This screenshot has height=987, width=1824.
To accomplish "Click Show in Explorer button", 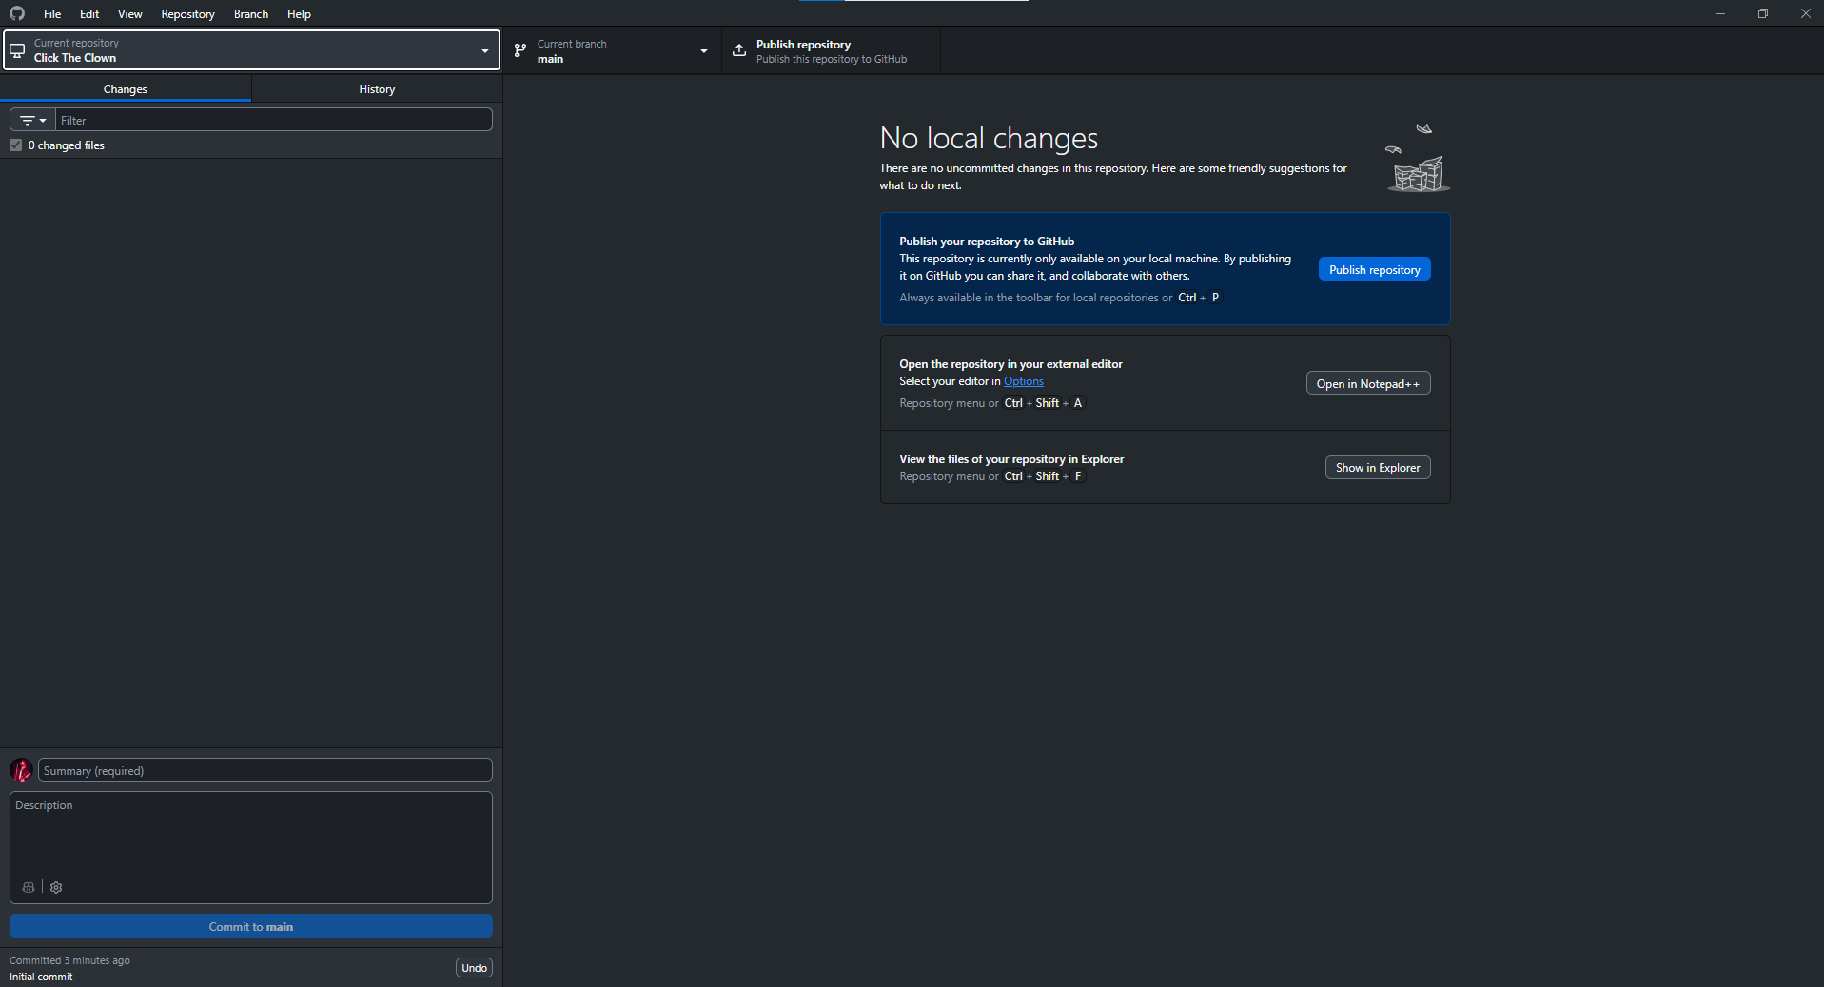I will point(1378,467).
